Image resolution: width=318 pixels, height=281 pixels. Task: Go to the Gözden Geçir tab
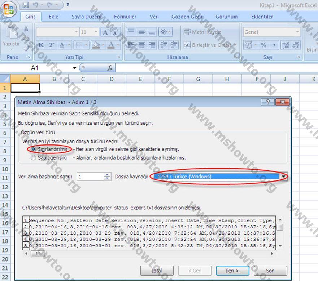click(x=187, y=17)
